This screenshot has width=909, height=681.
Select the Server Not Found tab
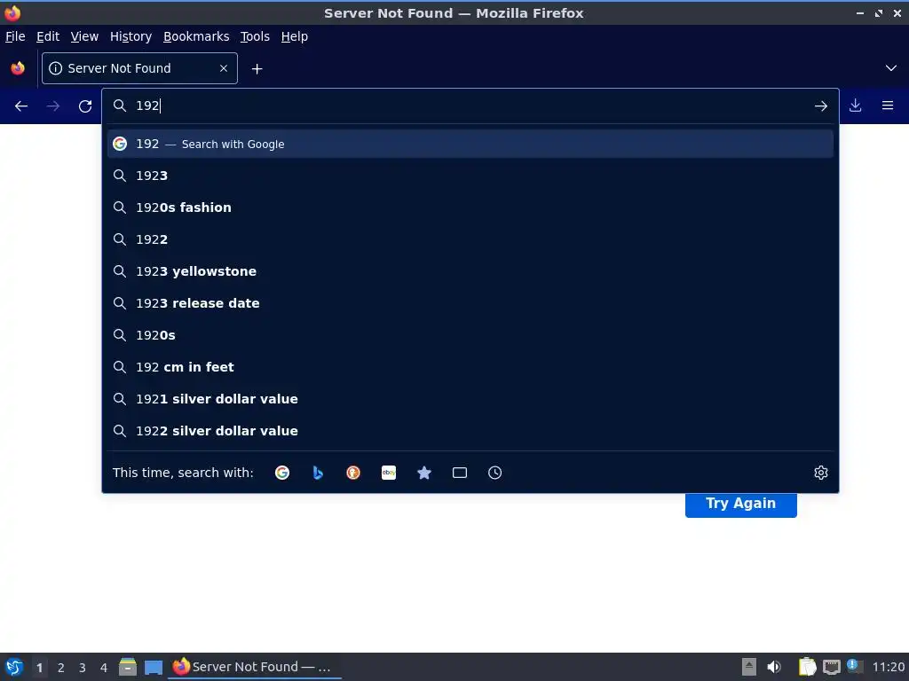(139, 68)
